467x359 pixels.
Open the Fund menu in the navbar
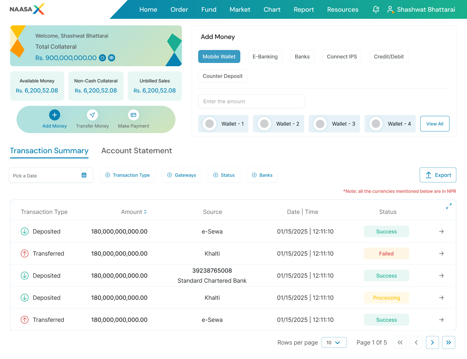click(x=209, y=9)
